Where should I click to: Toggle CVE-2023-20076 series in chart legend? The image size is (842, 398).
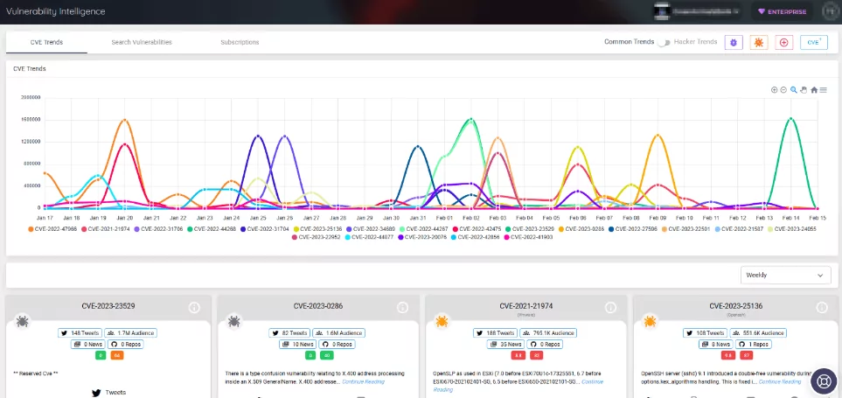tap(424, 237)
